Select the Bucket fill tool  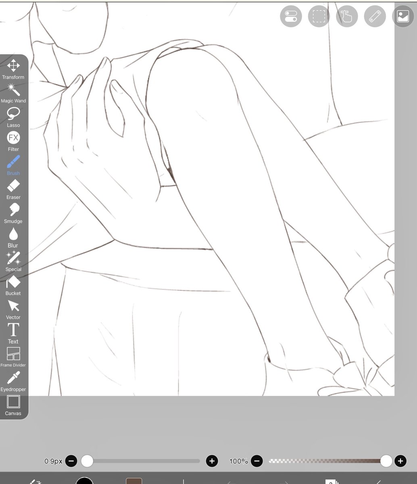(13, 286)
